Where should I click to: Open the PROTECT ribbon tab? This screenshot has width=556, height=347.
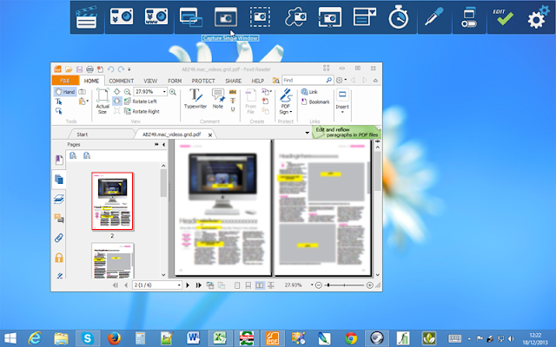click(x=203, y=81)
